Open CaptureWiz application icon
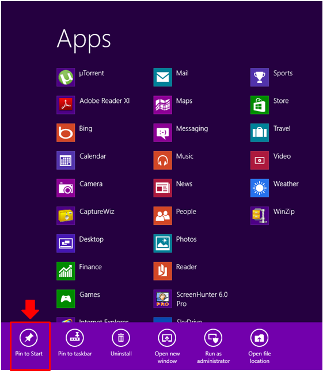This screenshot has height=371, width=323. point(66,216)
